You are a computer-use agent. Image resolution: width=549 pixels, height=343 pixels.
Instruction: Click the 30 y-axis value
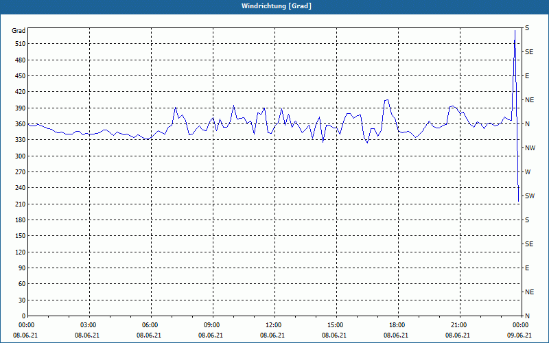click(x=21, y=300)
